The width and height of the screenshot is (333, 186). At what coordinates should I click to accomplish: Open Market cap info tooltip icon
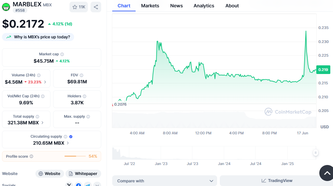tap(62, 54)
